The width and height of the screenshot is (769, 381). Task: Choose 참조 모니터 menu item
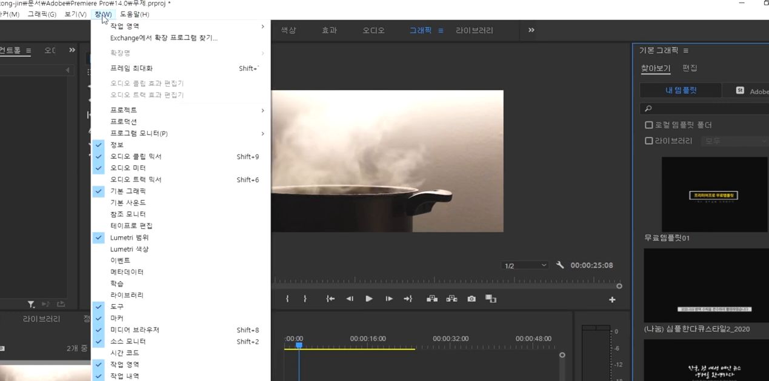pyautogui.click(x=181, y=214)
